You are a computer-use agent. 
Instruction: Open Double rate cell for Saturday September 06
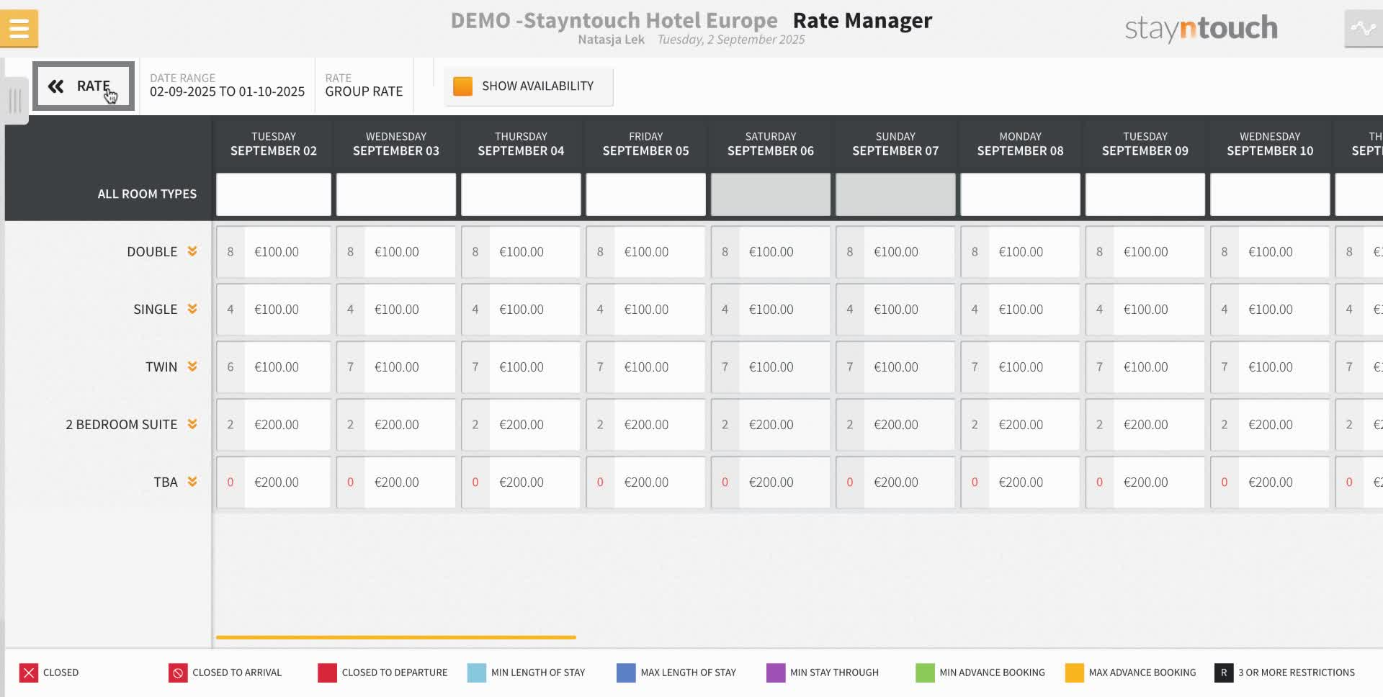point(771,252)
